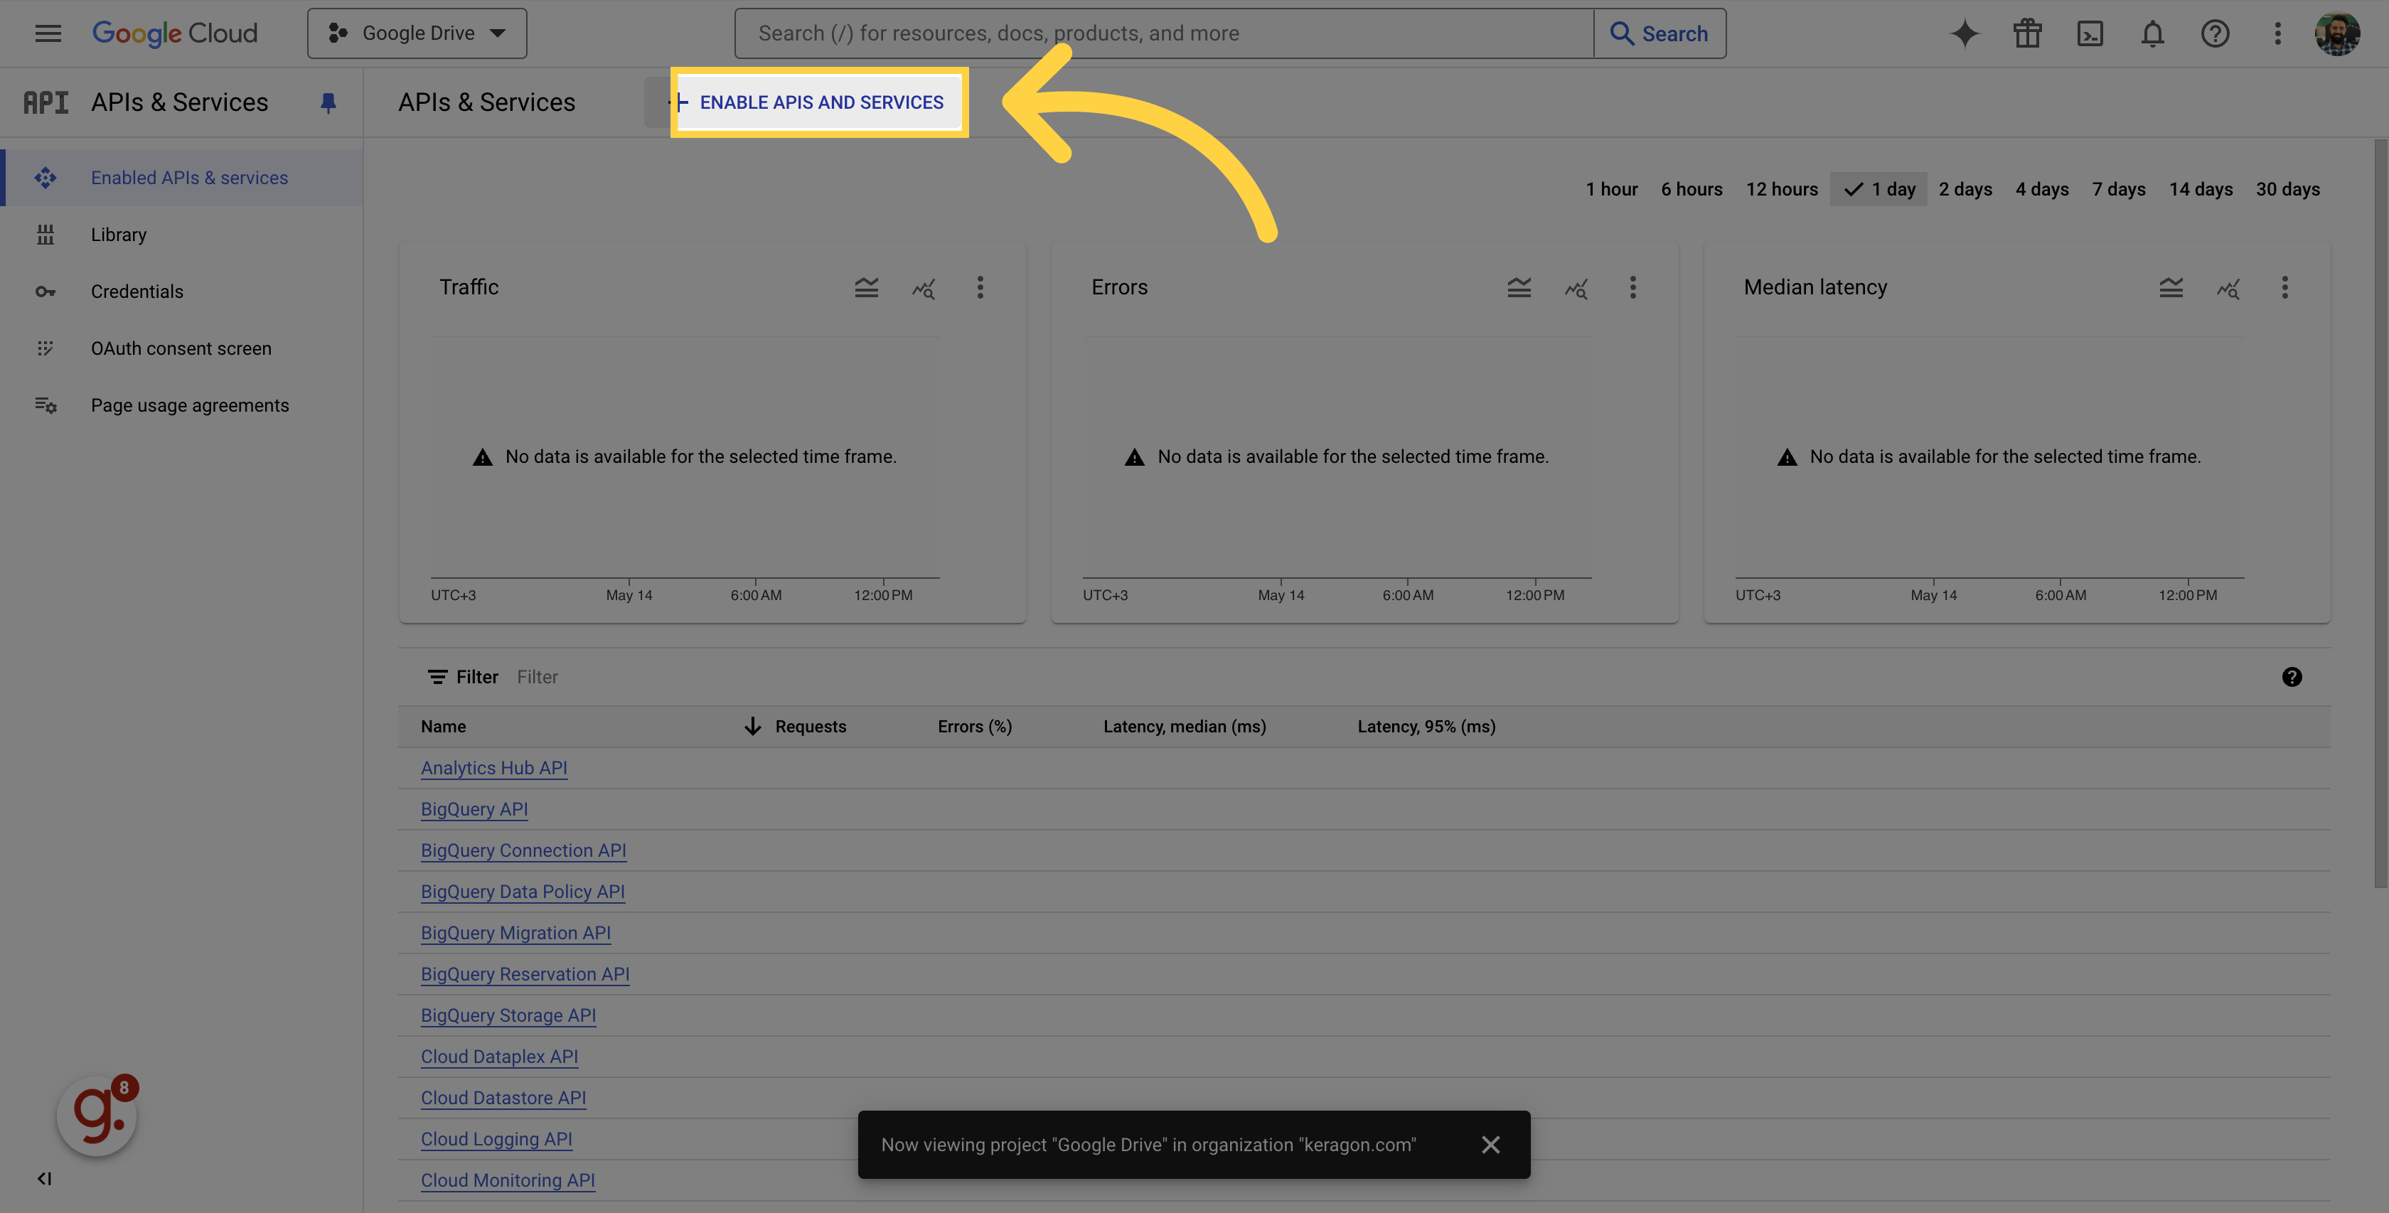Open the notifications bell
The width and height of the screenshot is (2389, 1213).
coord(2152,33)
